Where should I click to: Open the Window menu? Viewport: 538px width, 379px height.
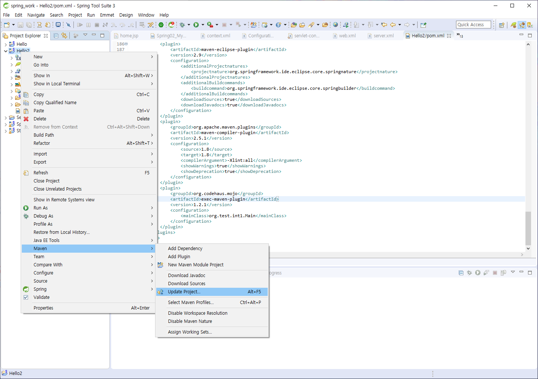[146, 15]
